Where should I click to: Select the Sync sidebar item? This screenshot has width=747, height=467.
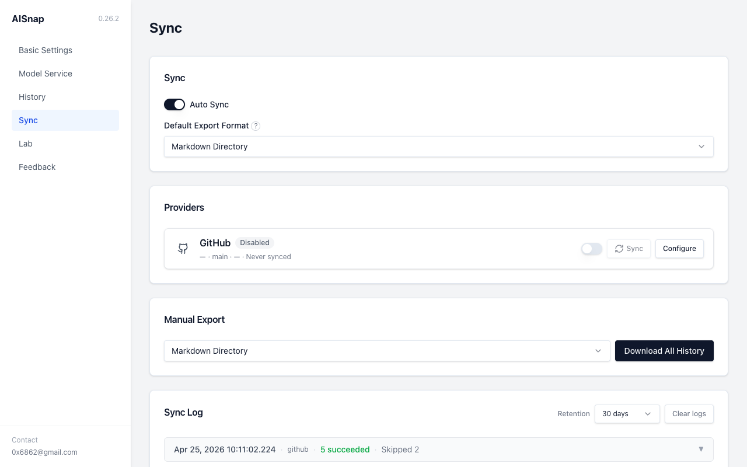point(65,120)
